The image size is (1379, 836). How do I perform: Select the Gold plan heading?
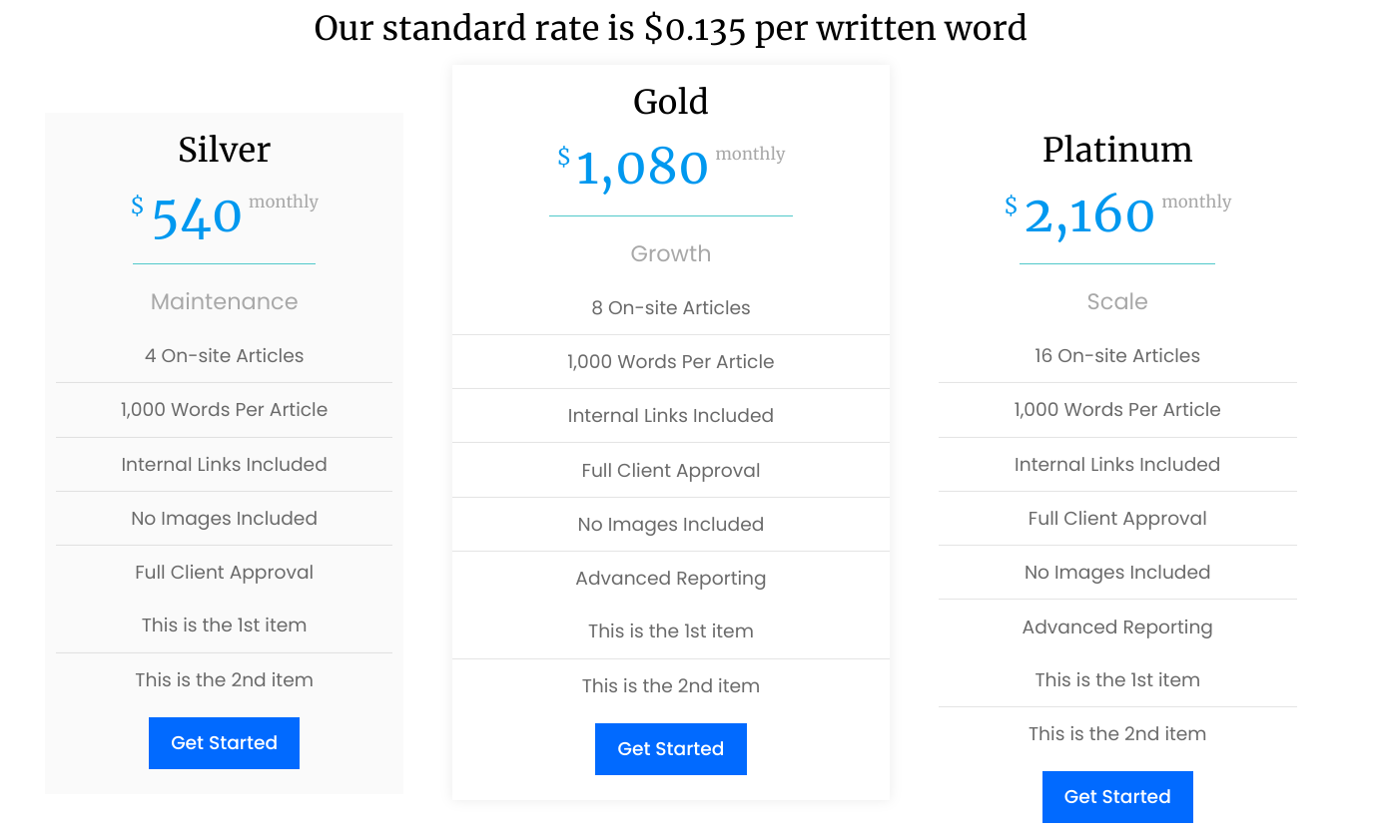point(670,102)
